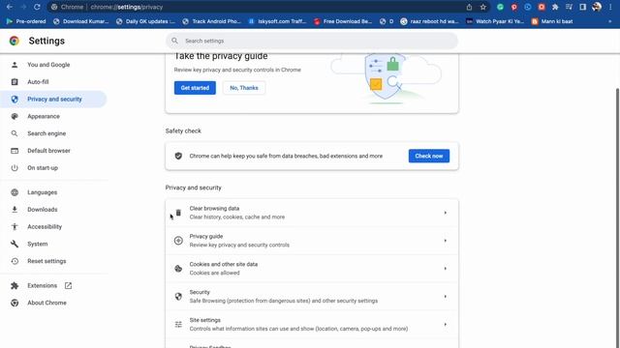Click the Security globe shield icon
The width and height of the screenshot is (620, 348).
[x=178, y=297]
